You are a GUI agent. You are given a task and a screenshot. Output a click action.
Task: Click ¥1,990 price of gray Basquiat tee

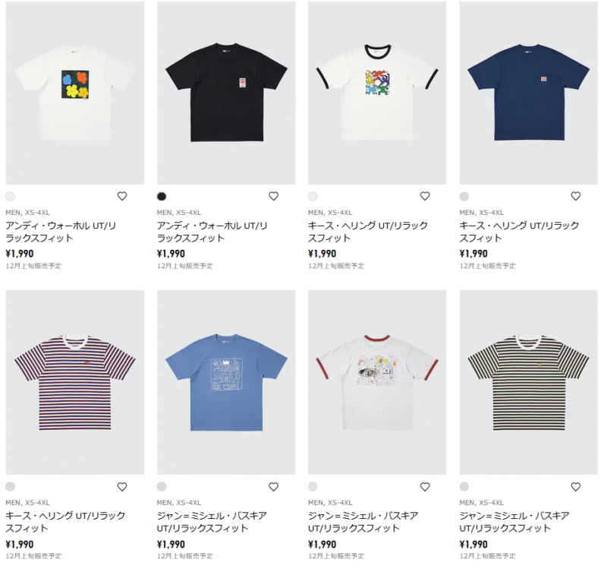(x=322, y=544)
